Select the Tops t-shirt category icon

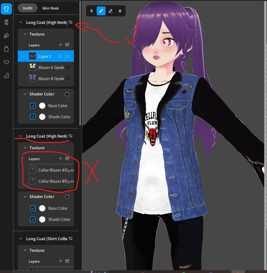pos(6,9)
